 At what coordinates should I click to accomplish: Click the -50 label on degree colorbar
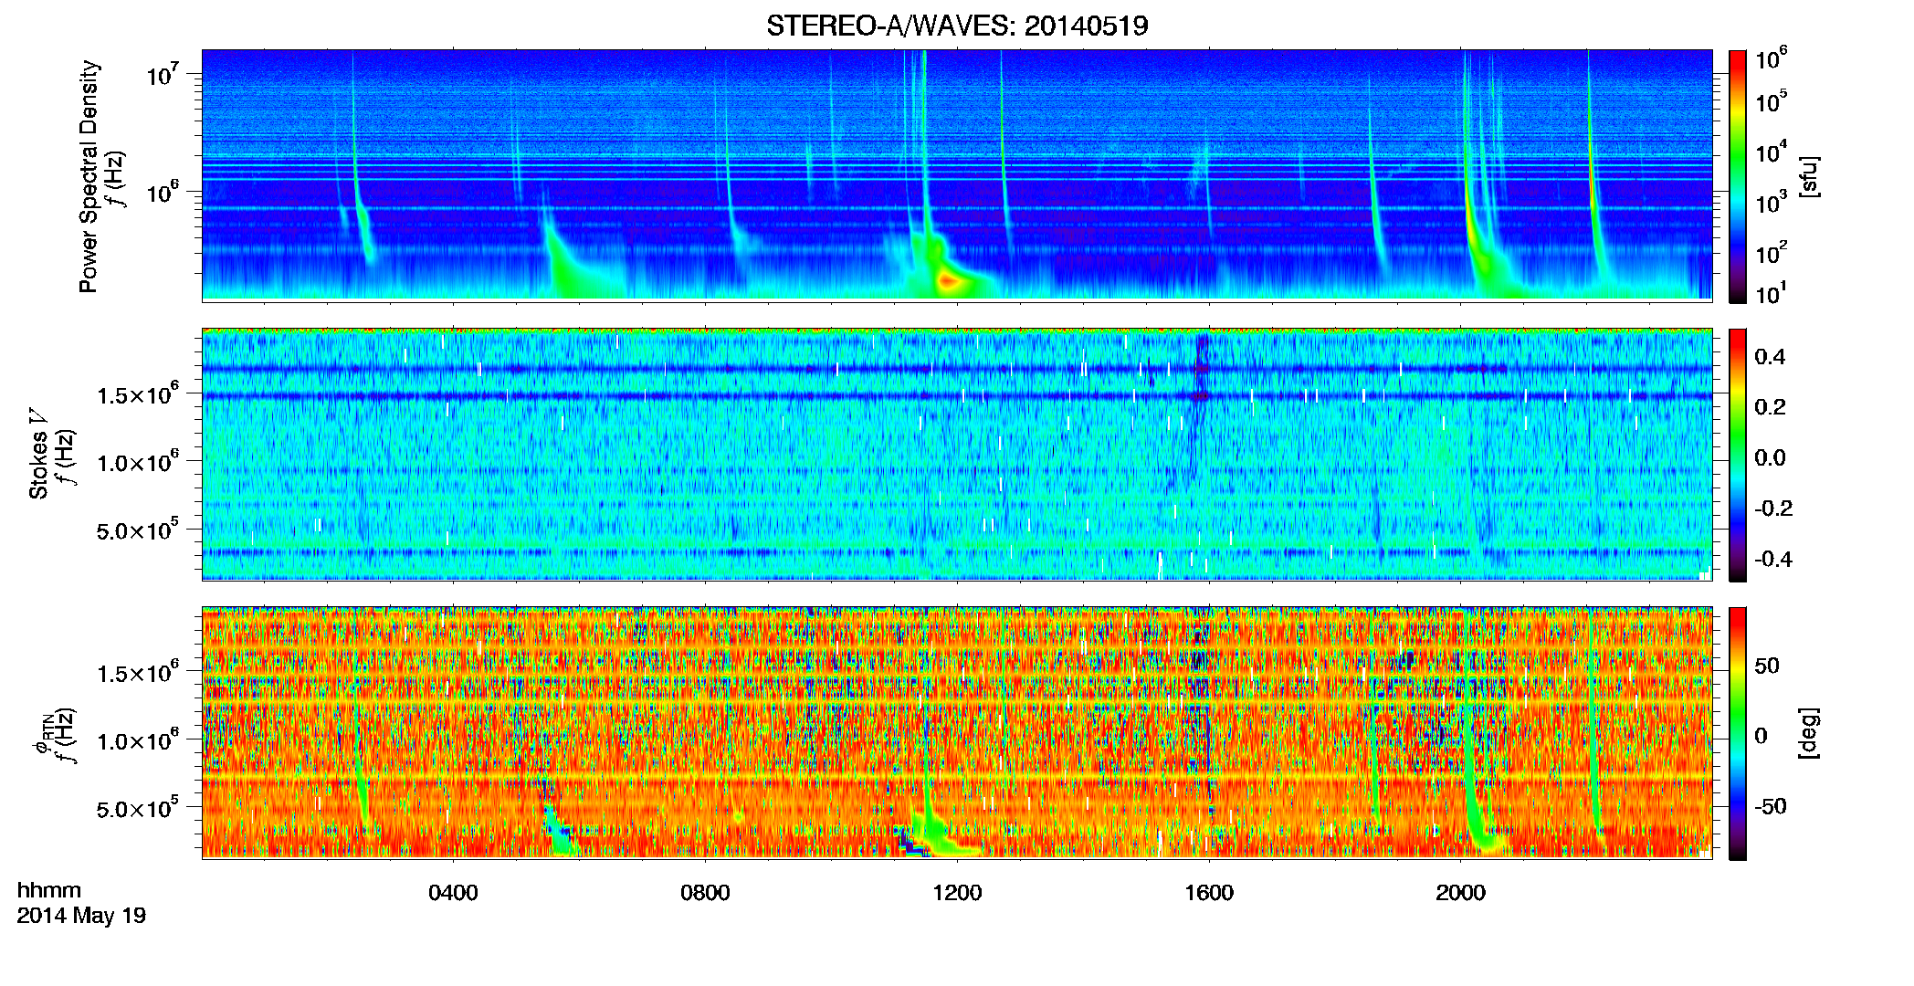tap(1770, 806)
